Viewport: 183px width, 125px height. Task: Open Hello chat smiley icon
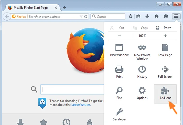point(166,16)
